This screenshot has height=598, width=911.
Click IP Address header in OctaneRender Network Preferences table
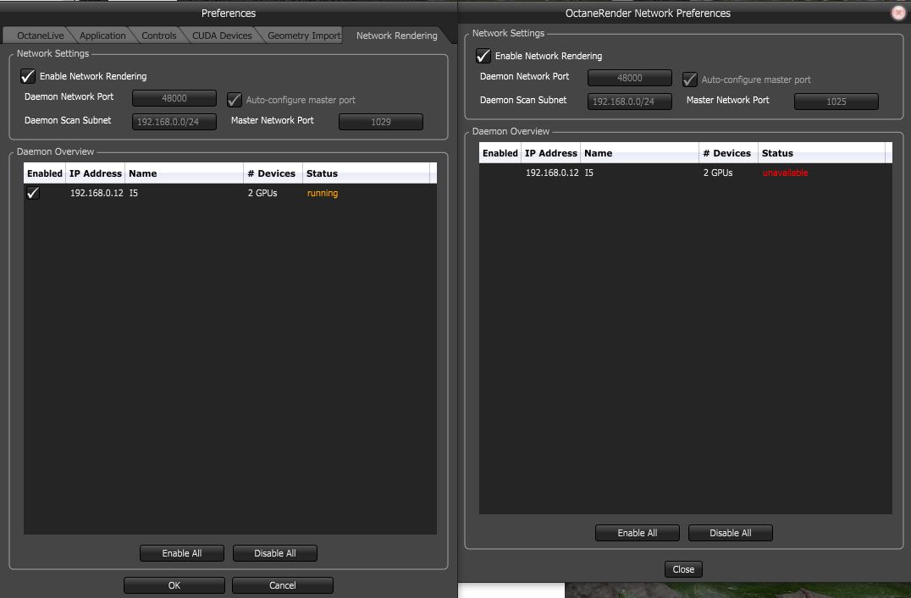click(x=551, y=153)
